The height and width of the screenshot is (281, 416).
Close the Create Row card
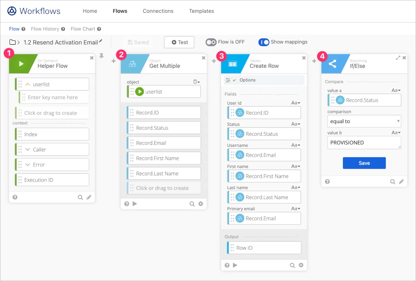(x=304, y=58)
